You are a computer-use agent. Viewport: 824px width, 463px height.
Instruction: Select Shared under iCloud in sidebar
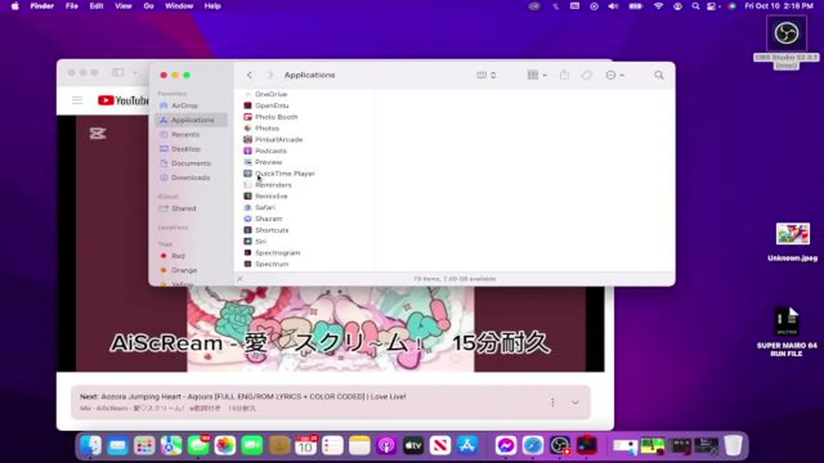tap(183, 208)
